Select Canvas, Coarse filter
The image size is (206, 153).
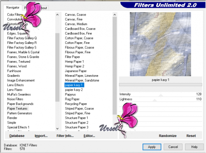coord(75,15)
